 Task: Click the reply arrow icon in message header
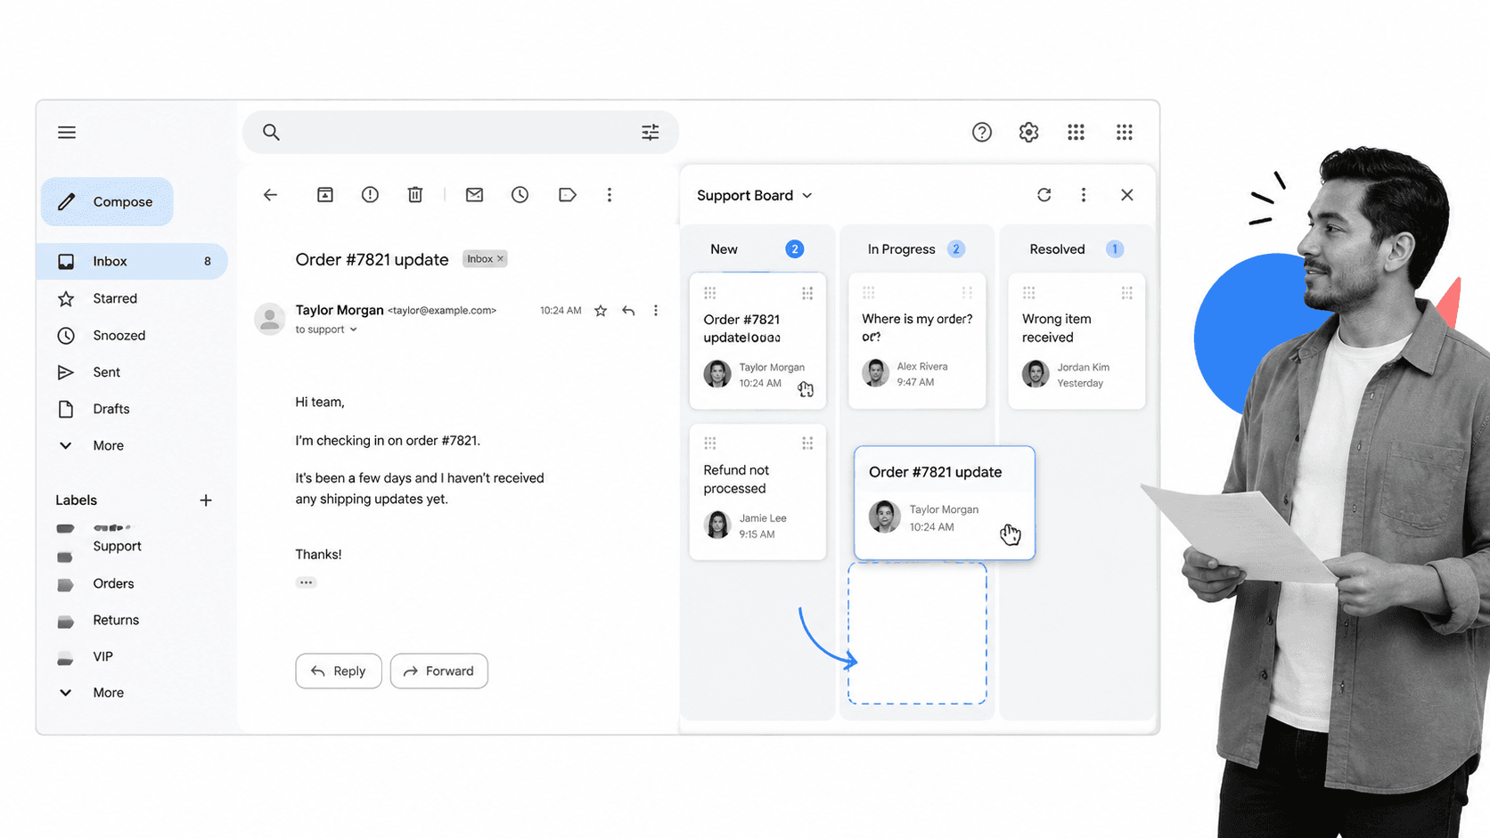(x=628, y=311)
